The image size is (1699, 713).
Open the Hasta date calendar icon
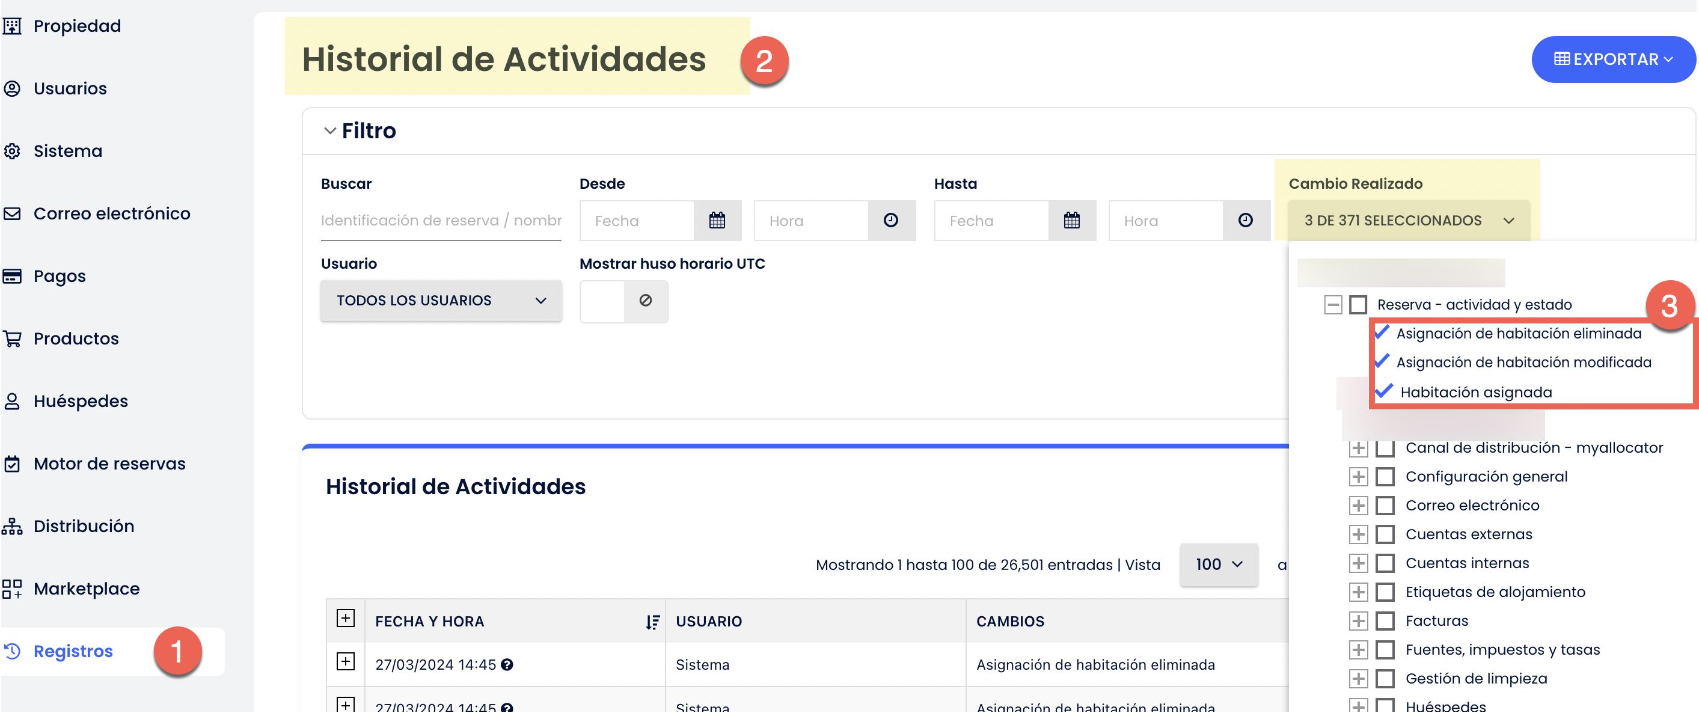(1072, 220)
